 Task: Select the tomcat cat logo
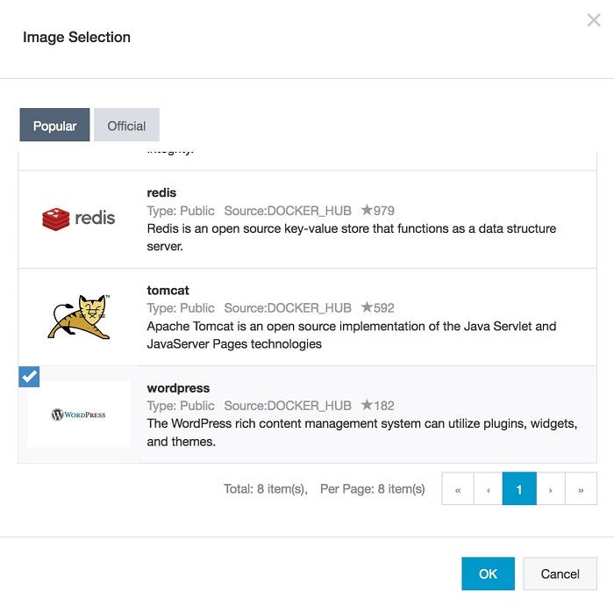(x=79, y=317)
